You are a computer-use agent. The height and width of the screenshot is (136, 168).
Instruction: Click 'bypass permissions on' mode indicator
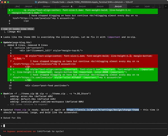tap(22, 131)
